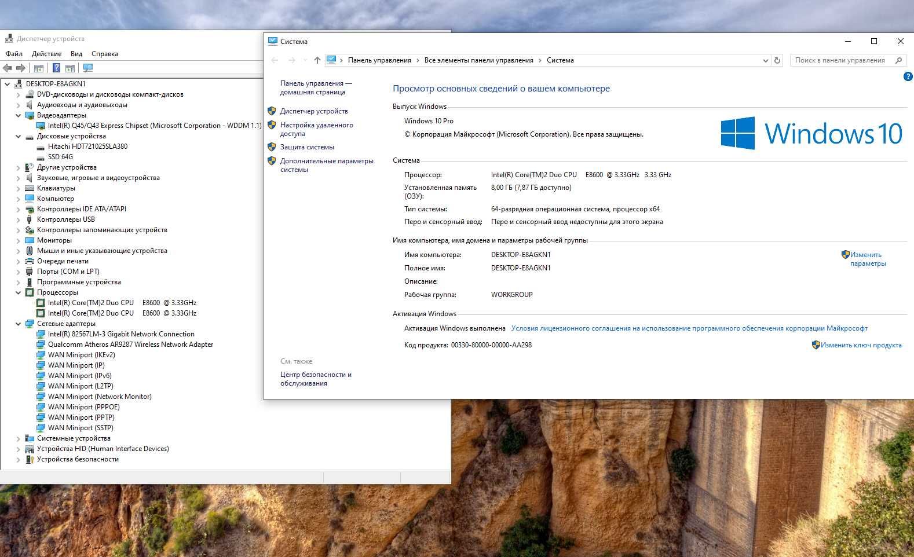Open the Microsoft license terms link

click(689, 328)
